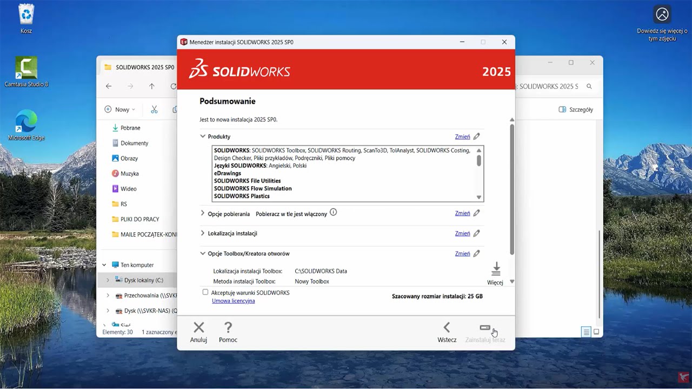
Task: Click down arrow of the installer summary scrollbar
Action: pyautogui.click(x=512, y=281)
